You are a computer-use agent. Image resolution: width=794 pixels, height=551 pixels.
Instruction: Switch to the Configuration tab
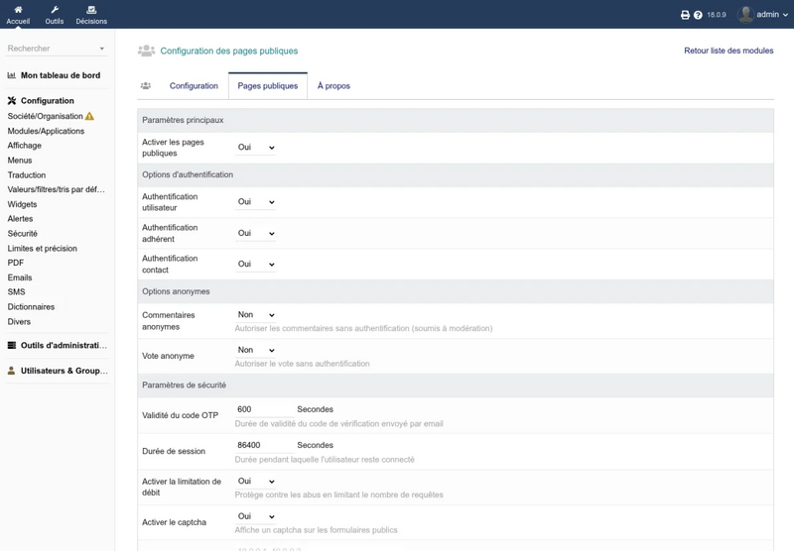[x=194, y=86]
